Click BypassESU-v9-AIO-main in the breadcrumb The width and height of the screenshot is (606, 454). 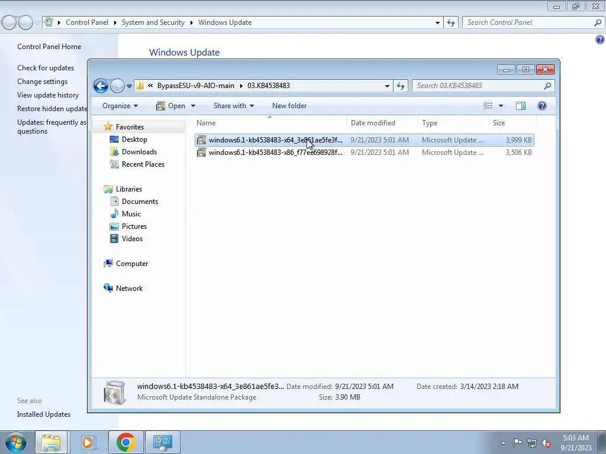195,86
